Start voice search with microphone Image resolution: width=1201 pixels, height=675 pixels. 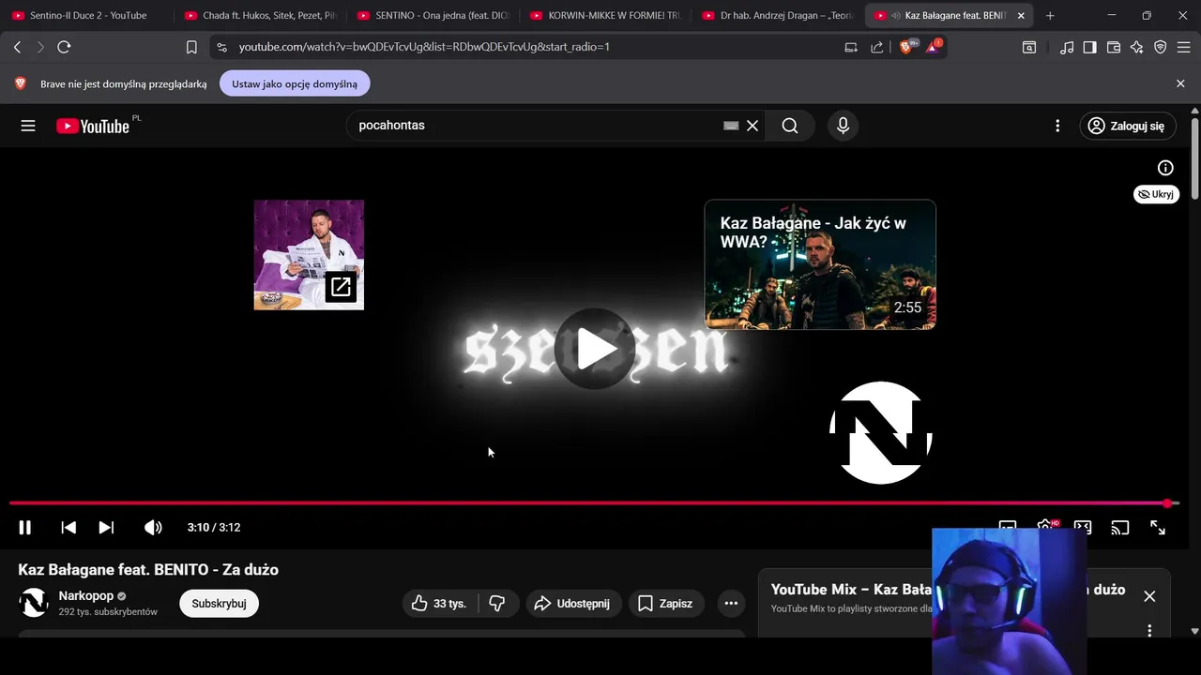[843, 126]
